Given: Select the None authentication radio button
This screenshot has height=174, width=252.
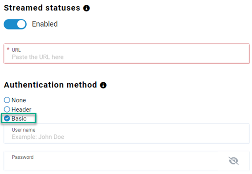Looking at the screenshot, I should (x=7, y=100).
